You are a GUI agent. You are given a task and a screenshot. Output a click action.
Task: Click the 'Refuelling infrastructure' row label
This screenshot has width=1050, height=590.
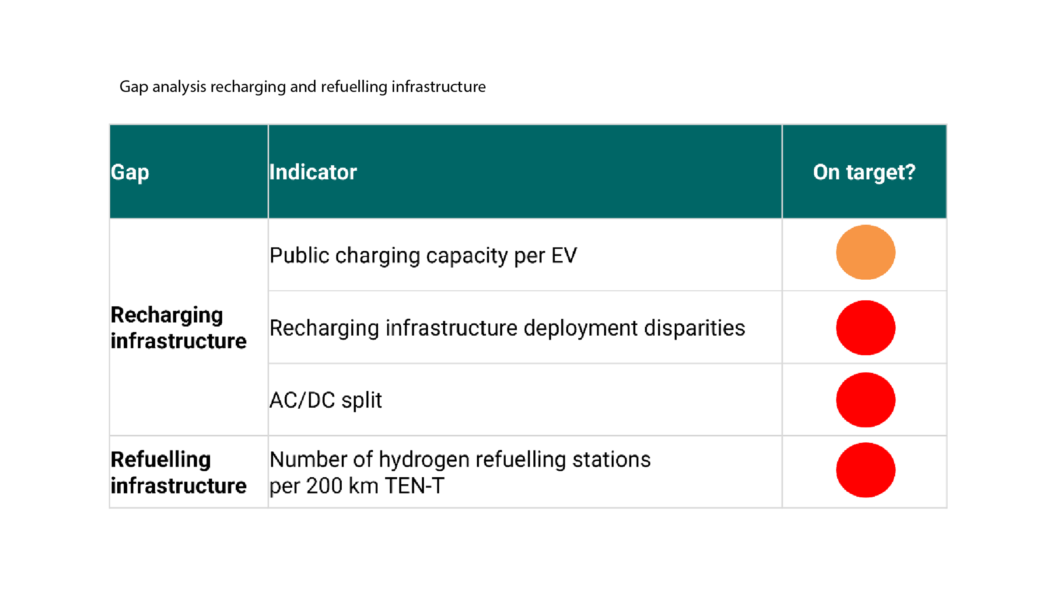[178, 472]
